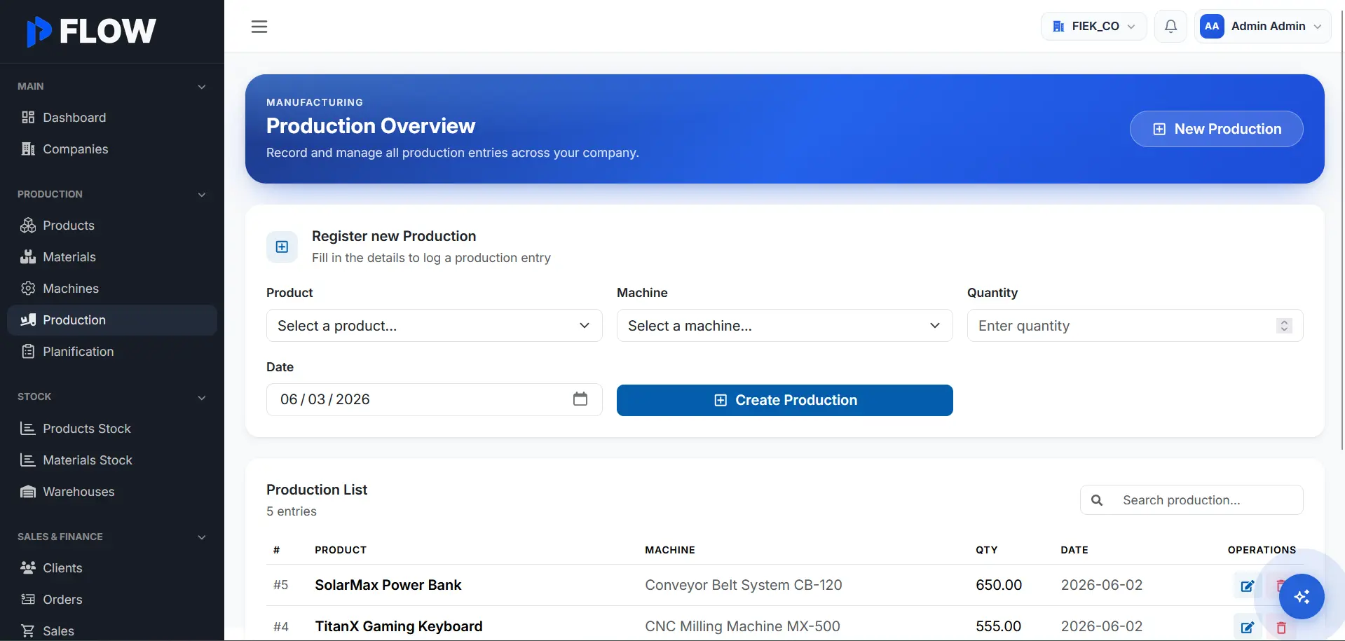This screenshot has height=641, width=1345.
Task: Navigate to Machines
Action: tap(112, 288)
